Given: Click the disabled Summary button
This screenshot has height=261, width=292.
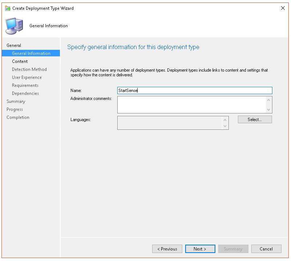Looking at the screenshot, I should point(233,249).
